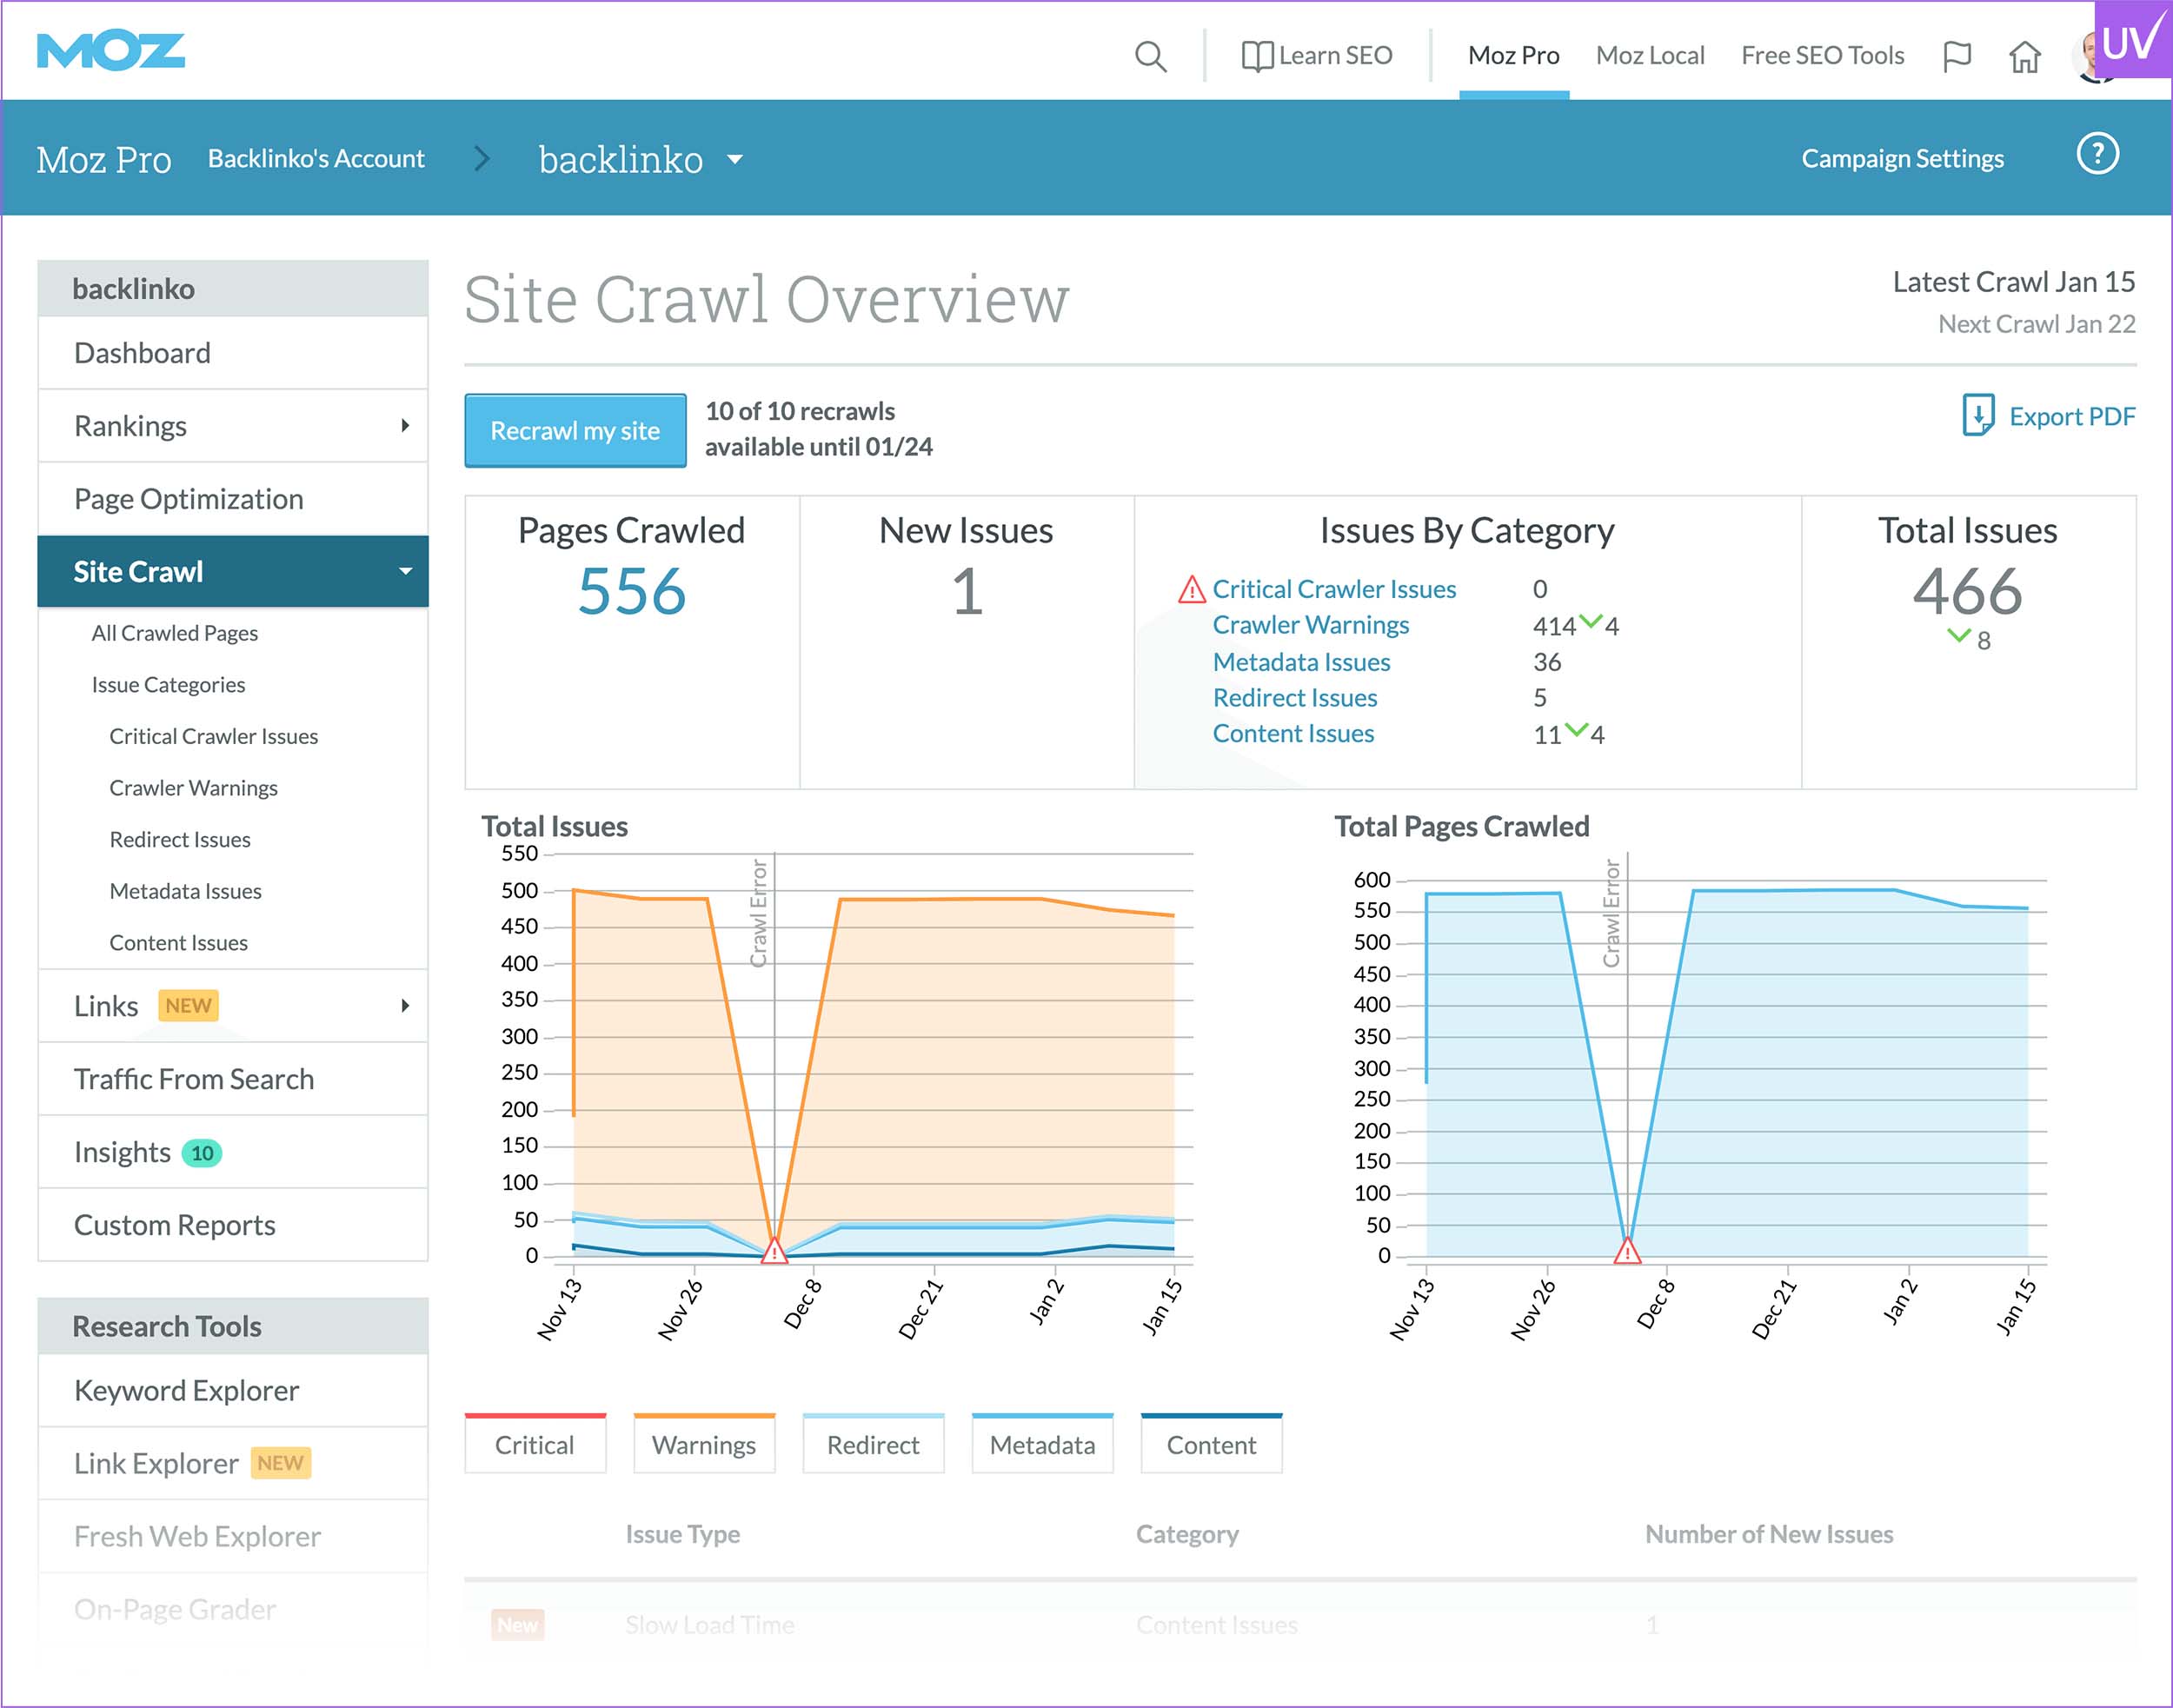The width and height of the screenshot is (2173, 1708).
Task: Collapse the Site Crawl menu
Action: (x=406, y=572)
